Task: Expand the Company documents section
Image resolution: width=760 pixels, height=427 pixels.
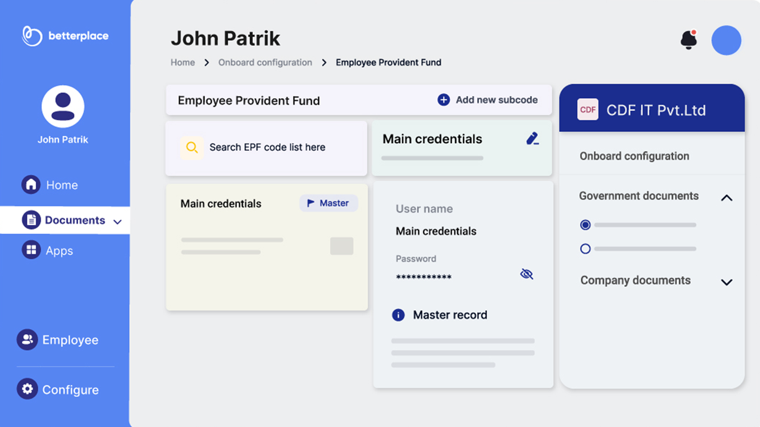Action: pos(726,282)
